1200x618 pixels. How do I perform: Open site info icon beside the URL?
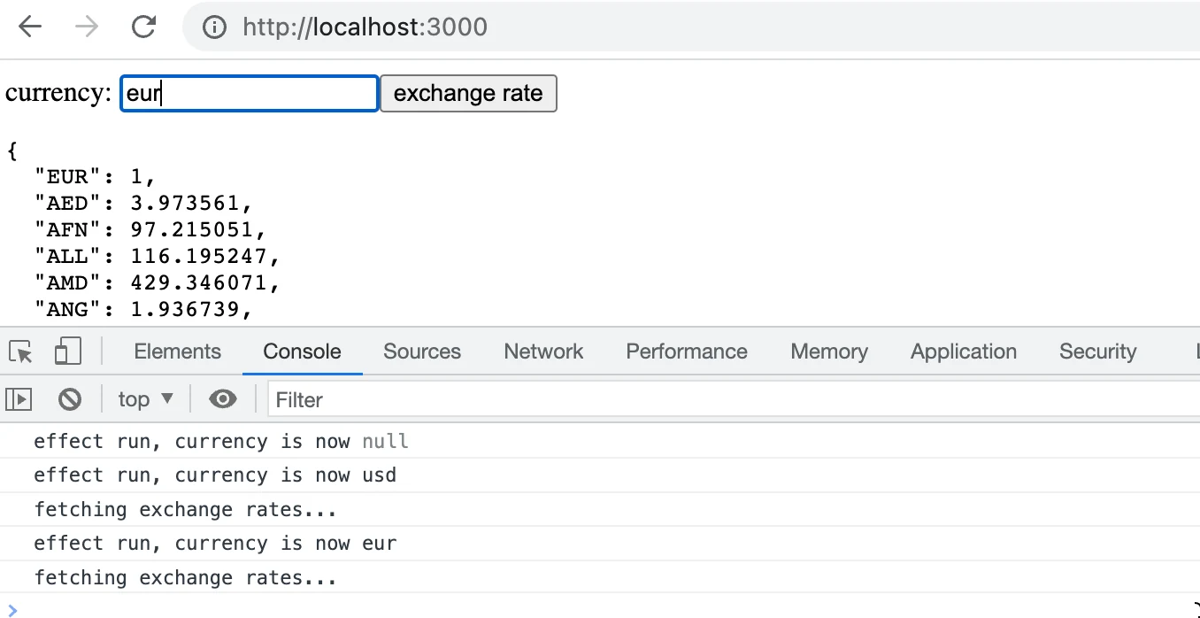click(214, 27)
